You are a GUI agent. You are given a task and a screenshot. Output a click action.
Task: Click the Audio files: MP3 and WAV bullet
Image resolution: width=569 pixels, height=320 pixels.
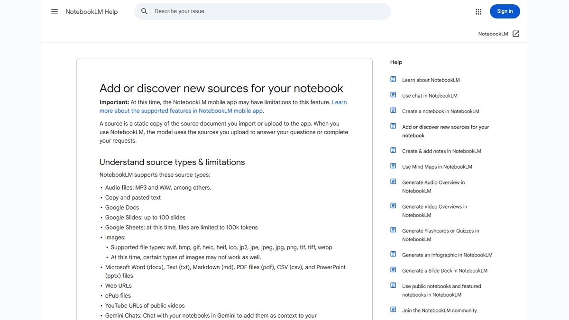pyautogui.click(x=158, y=188)
